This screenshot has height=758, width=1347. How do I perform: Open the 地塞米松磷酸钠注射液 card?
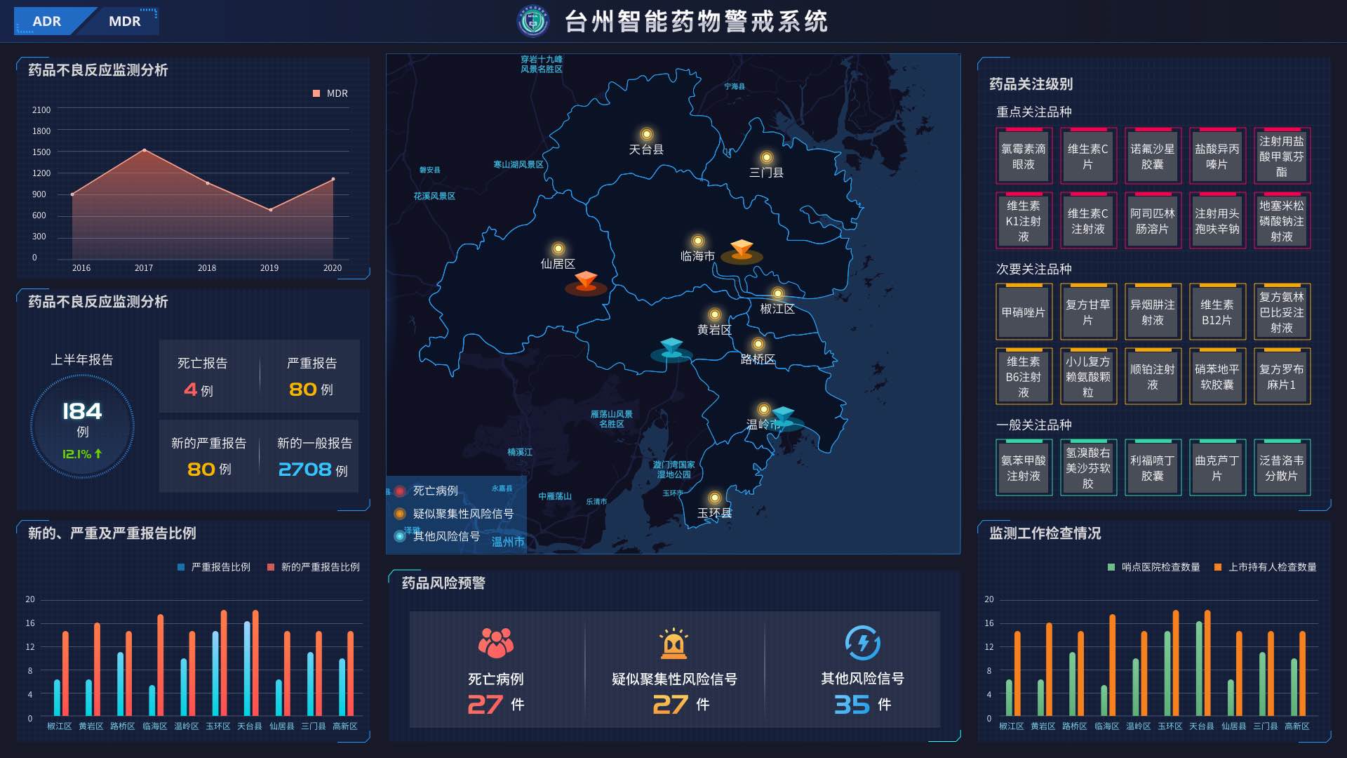click(1282, 221)
